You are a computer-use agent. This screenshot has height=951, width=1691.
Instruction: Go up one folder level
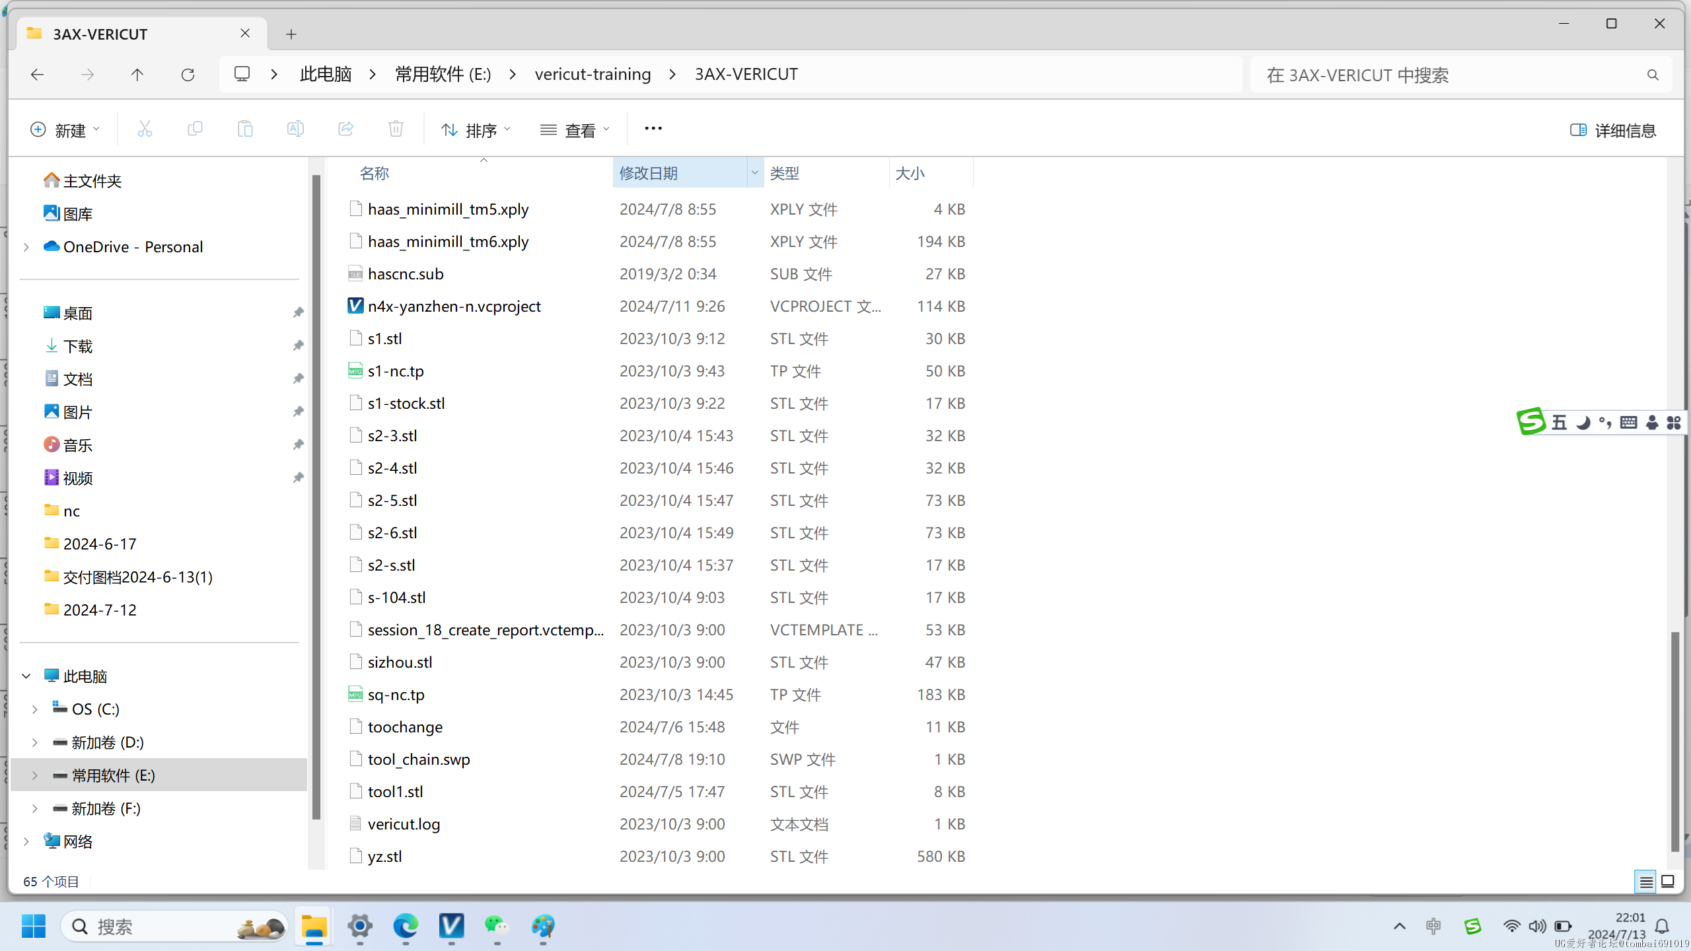(x=137, y=75)
